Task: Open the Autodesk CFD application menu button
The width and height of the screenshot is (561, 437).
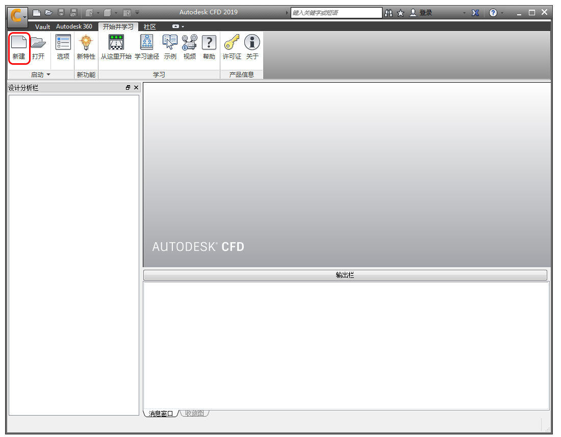Action: [17, 16]
